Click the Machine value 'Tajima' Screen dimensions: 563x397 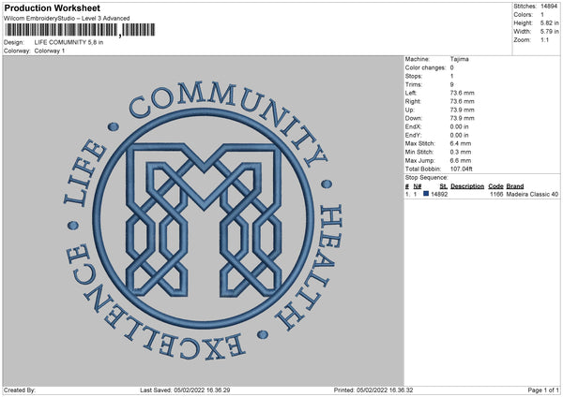click(459, 59)
